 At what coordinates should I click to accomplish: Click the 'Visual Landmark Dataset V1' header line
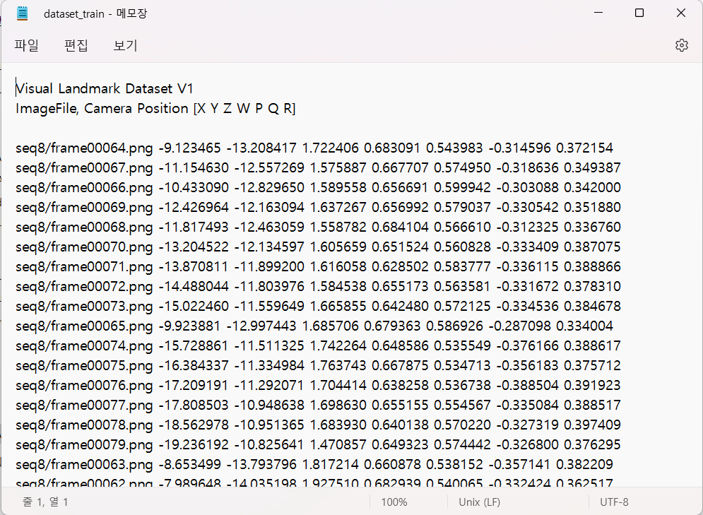pos(104,88)
